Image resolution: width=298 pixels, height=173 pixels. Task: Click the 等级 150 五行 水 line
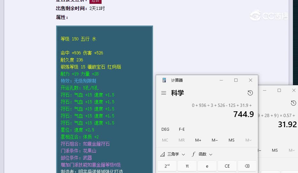tap(79, 39)
